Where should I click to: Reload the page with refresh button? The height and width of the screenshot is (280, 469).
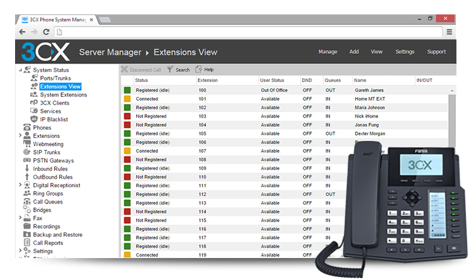(46, 32)
